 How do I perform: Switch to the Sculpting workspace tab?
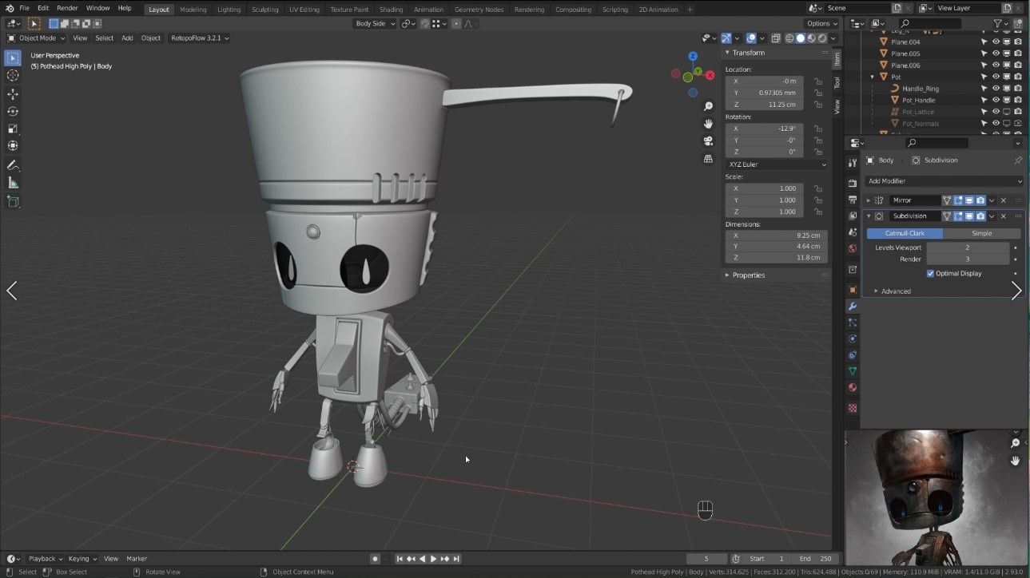264,9
